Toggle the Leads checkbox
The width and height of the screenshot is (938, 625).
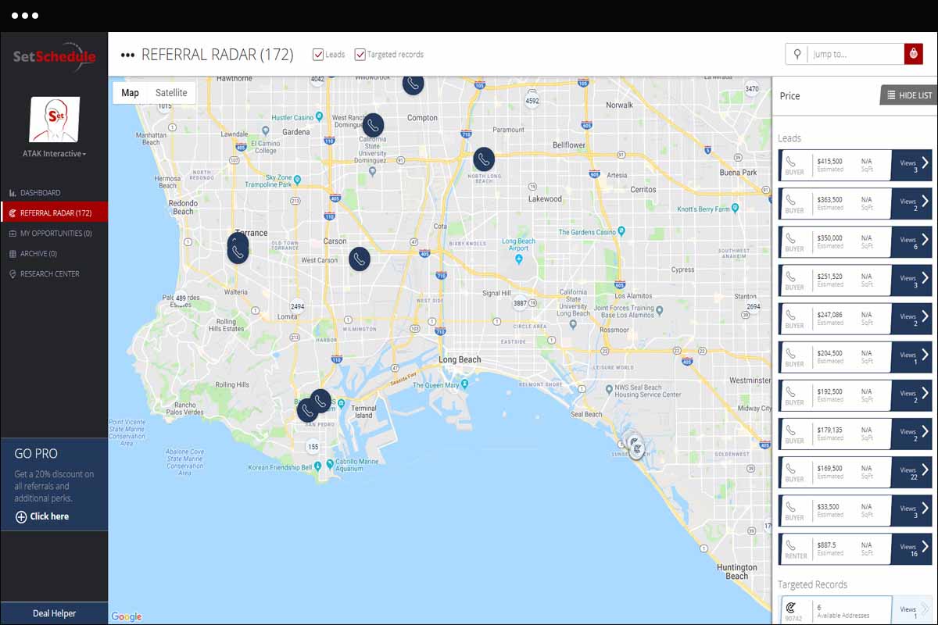(x=318, y=55)
